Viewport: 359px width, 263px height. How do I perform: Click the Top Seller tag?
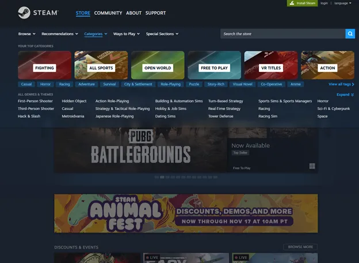click(x=240, y=153)
